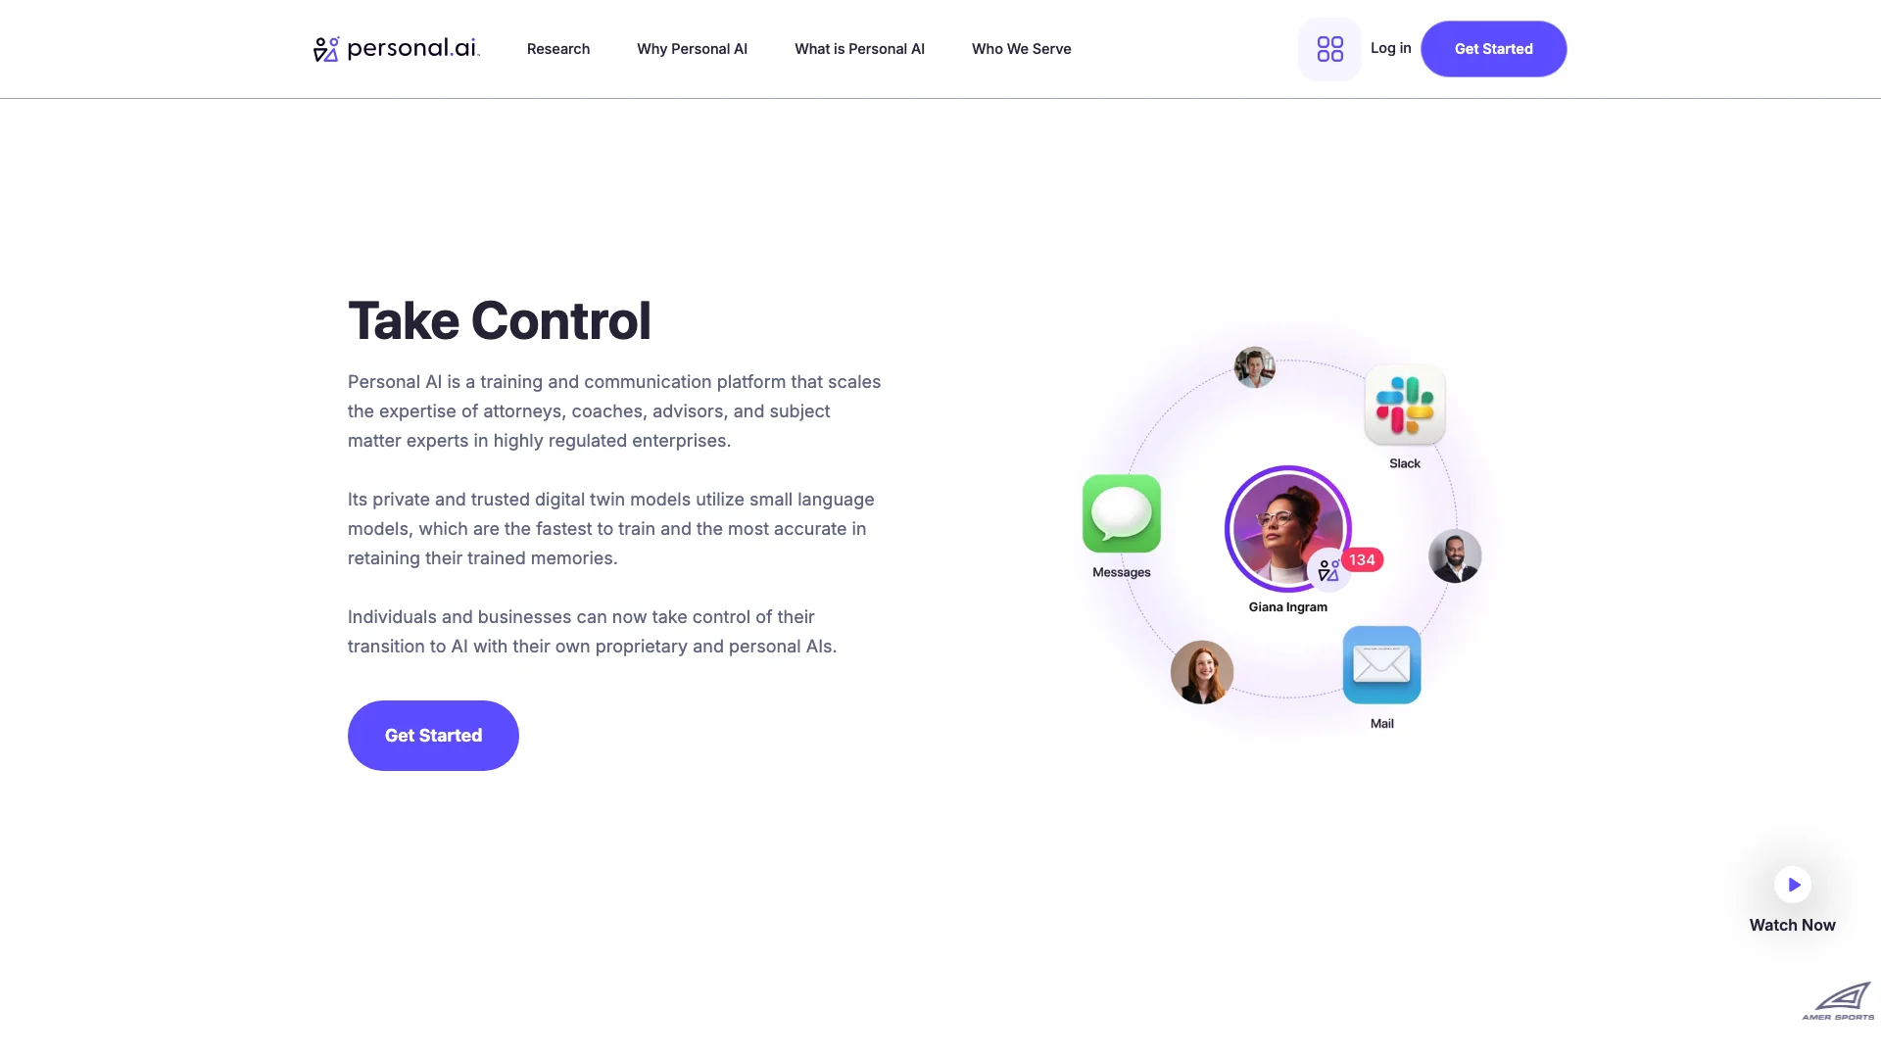
Task: Click the Who We Serve menu item
Action: (1021, 48)
